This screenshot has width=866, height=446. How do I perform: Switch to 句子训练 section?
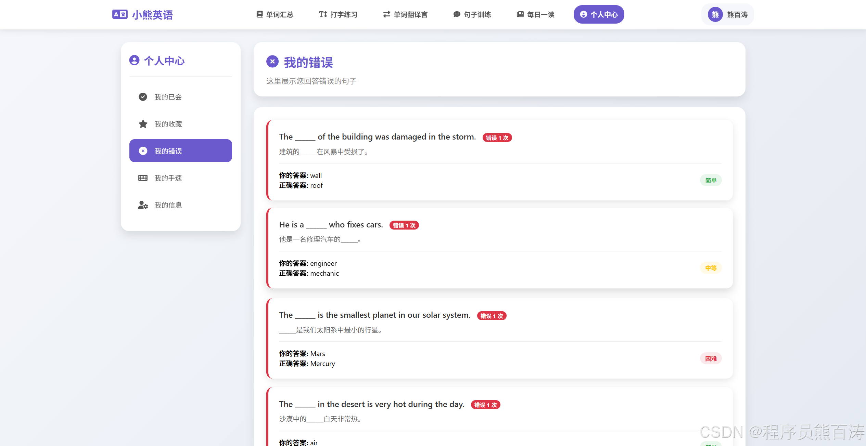coord(472,14)
